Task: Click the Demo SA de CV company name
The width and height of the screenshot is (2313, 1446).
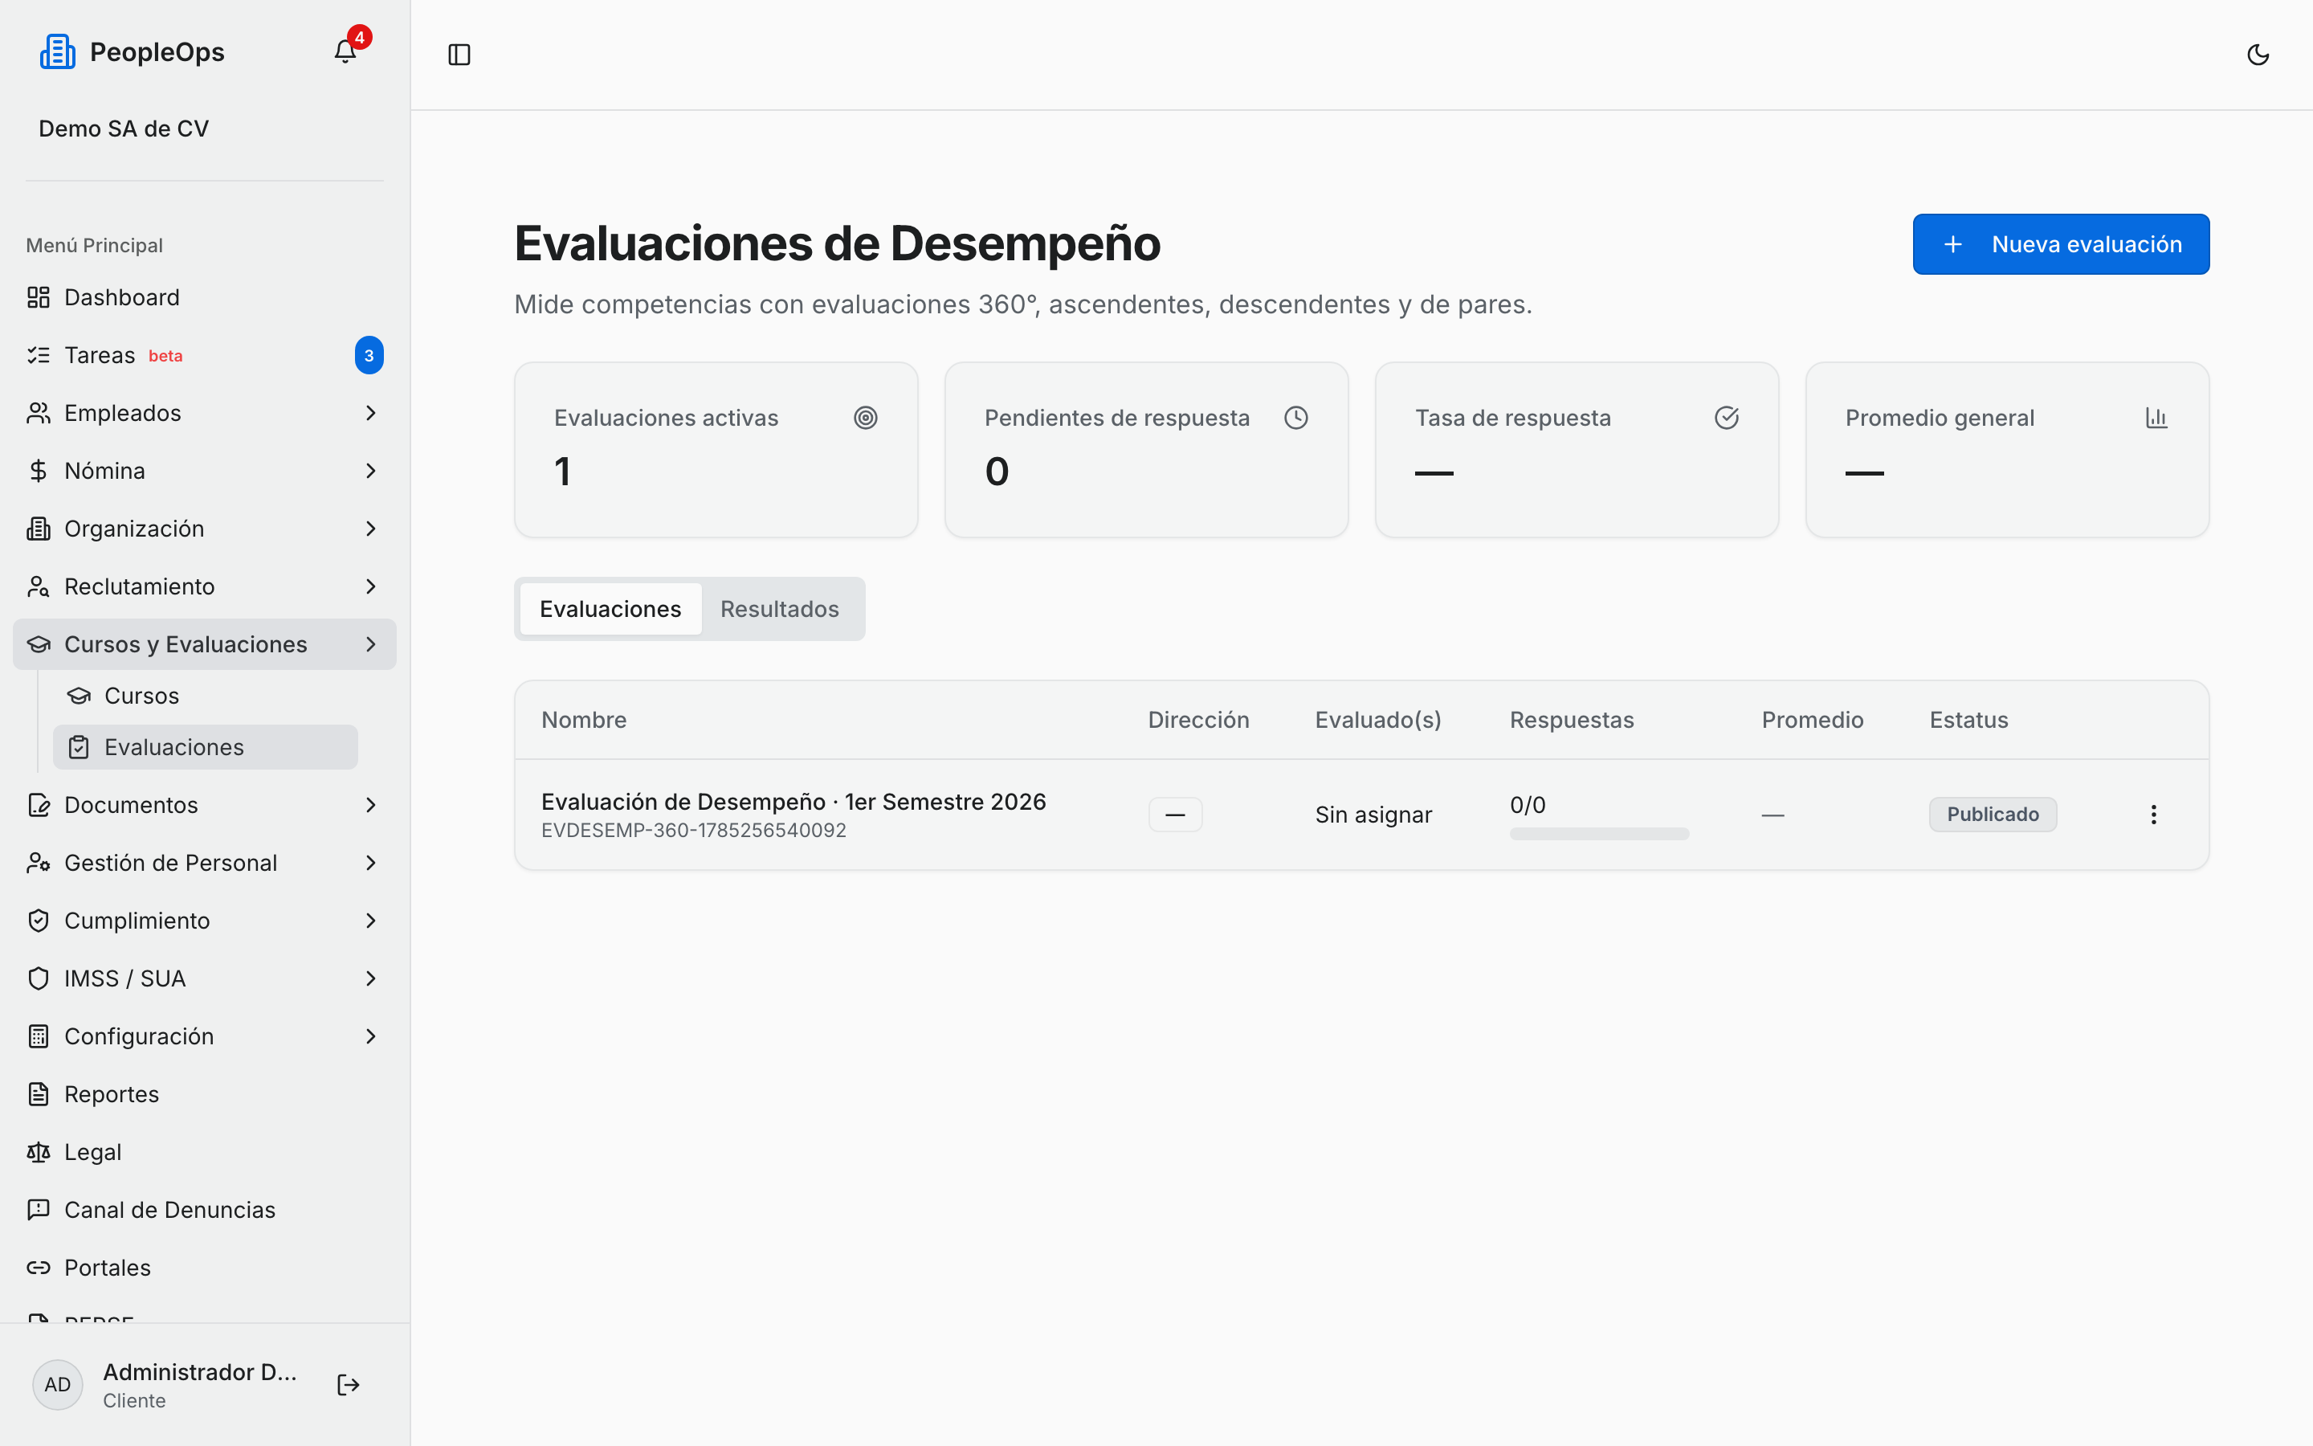Action: pos(124,129)
